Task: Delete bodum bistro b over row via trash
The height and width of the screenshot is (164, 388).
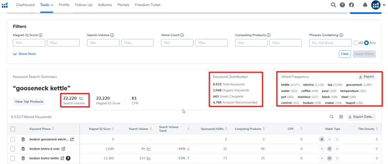Action: pos(23,149)
